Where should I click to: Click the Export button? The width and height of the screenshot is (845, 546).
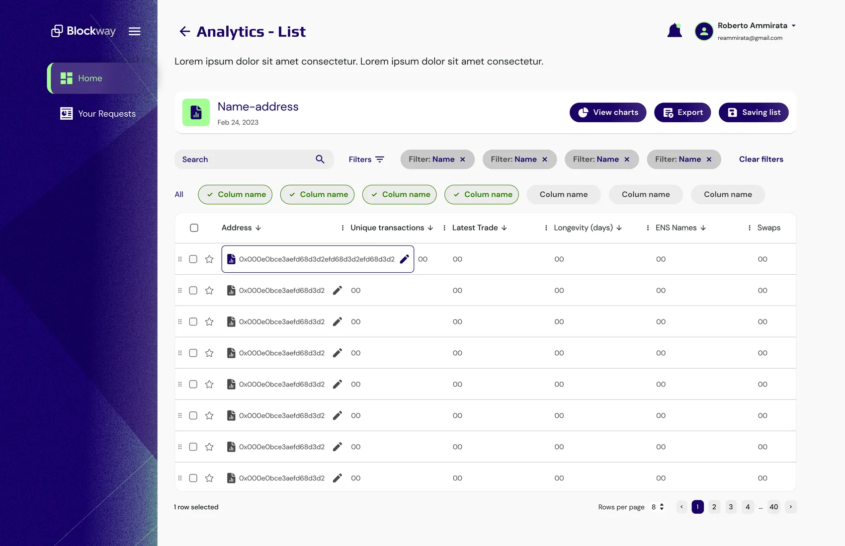pos(682,112)
